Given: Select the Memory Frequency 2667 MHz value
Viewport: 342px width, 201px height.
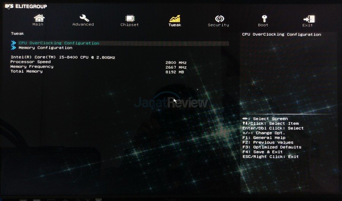Looking at the screenshot, I should point(176,67).
